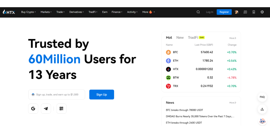The width and height of the screenshot is (270, 133).
Task: Click the gift icon in sign-up field
Action: (x=33, y=95)
